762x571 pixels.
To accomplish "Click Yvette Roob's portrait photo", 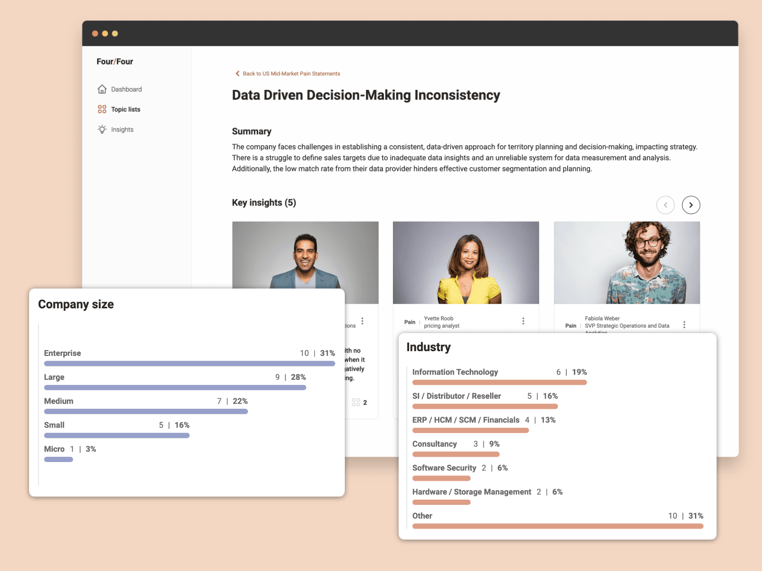I will tap(466, 262).
